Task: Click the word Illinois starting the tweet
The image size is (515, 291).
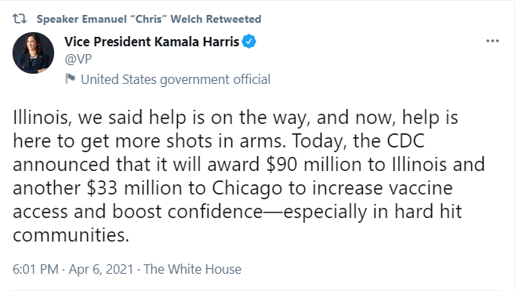Action: (x=42, y=118)
